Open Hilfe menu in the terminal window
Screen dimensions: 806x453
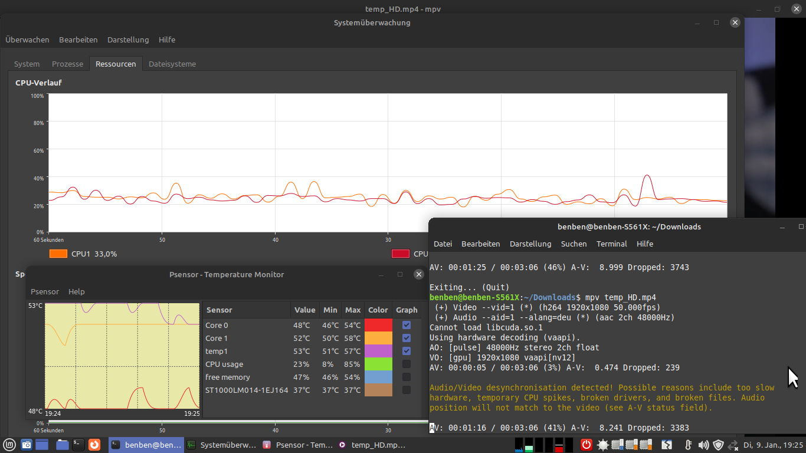645,244
